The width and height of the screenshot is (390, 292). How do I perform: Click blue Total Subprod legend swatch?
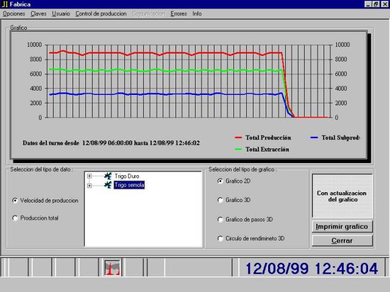tap(314, 137)
